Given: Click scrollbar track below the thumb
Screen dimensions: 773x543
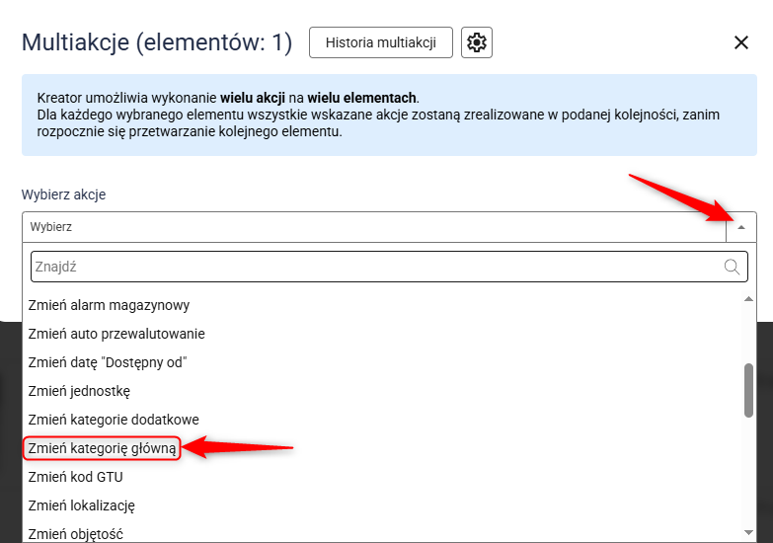Looking at the screenshot, I should 748,474.
